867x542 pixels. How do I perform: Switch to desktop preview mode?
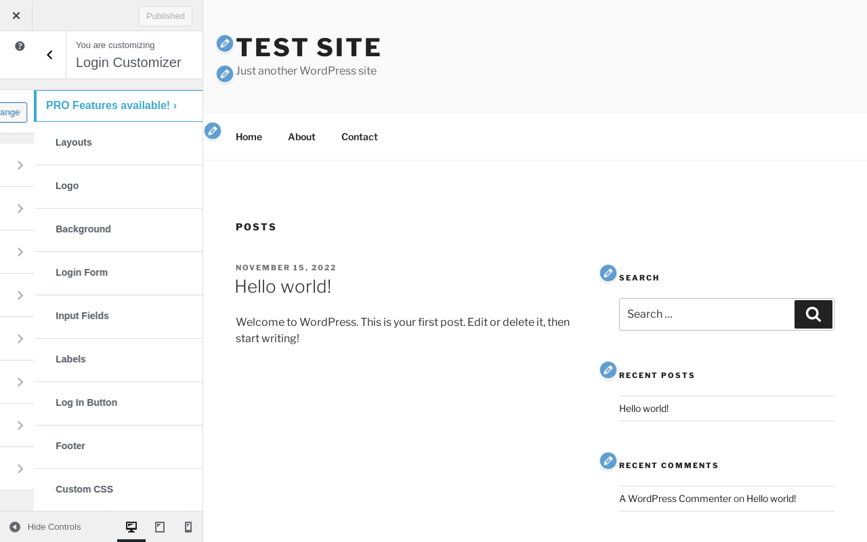pyautogui.click(x=131, y=527)
